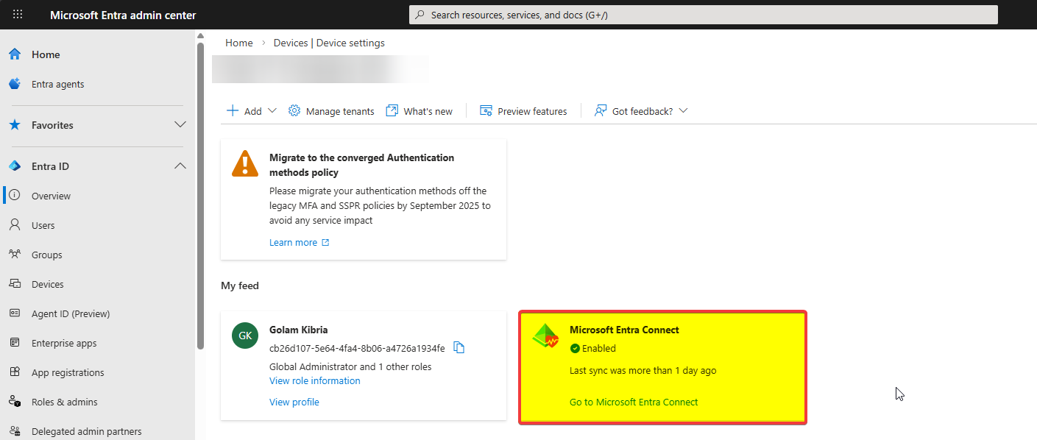Open the app launcher waffle icon
The height and width of the screenshot is (440, 1037).
[18, 15]
